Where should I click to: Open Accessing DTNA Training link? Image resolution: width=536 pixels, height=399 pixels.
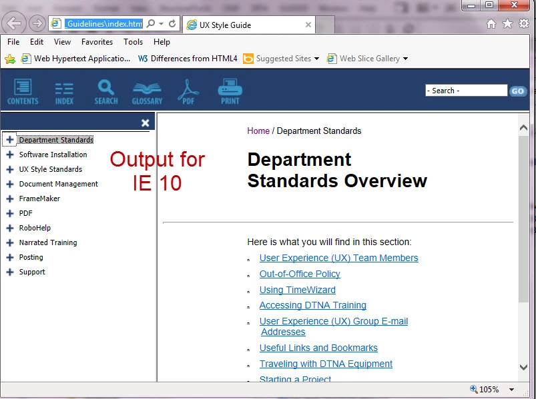pyautogui.click(x=313, y=305)
